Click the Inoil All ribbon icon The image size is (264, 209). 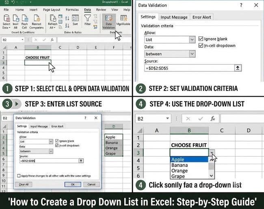click(x=16, y=18)
